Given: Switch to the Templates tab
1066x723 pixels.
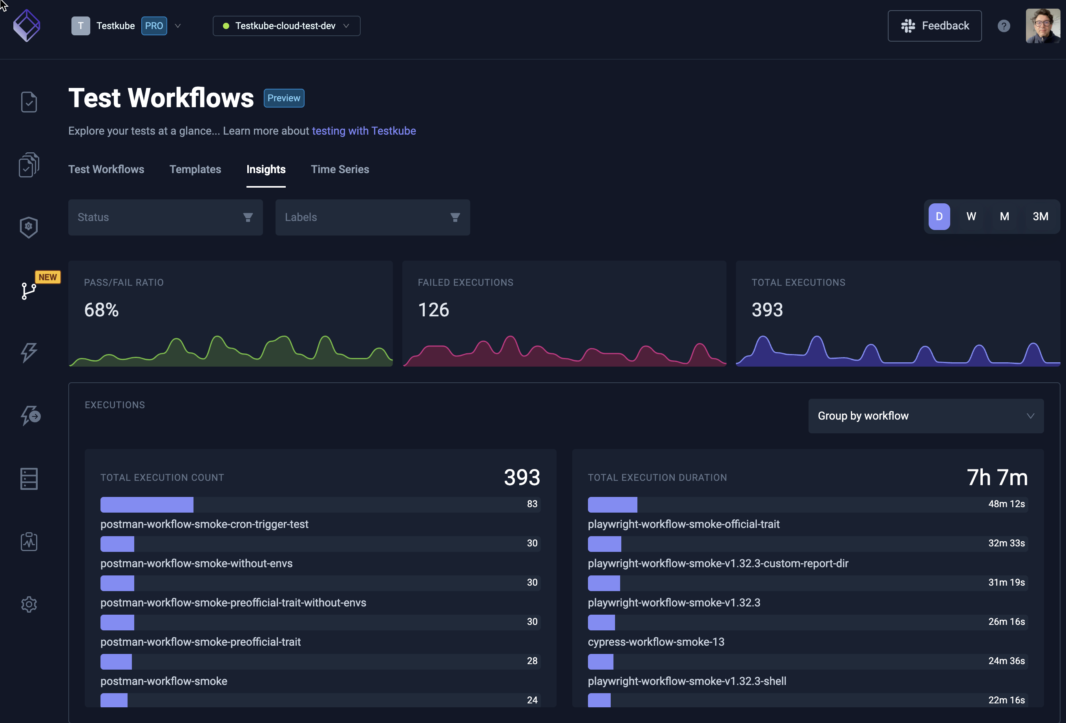Looking at the screenshot, I should 195,169.
